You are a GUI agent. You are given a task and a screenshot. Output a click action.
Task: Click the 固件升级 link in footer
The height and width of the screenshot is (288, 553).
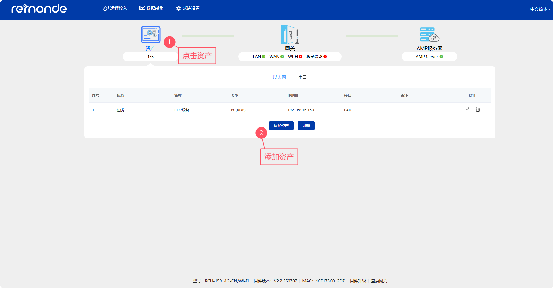tap(358, 281)
